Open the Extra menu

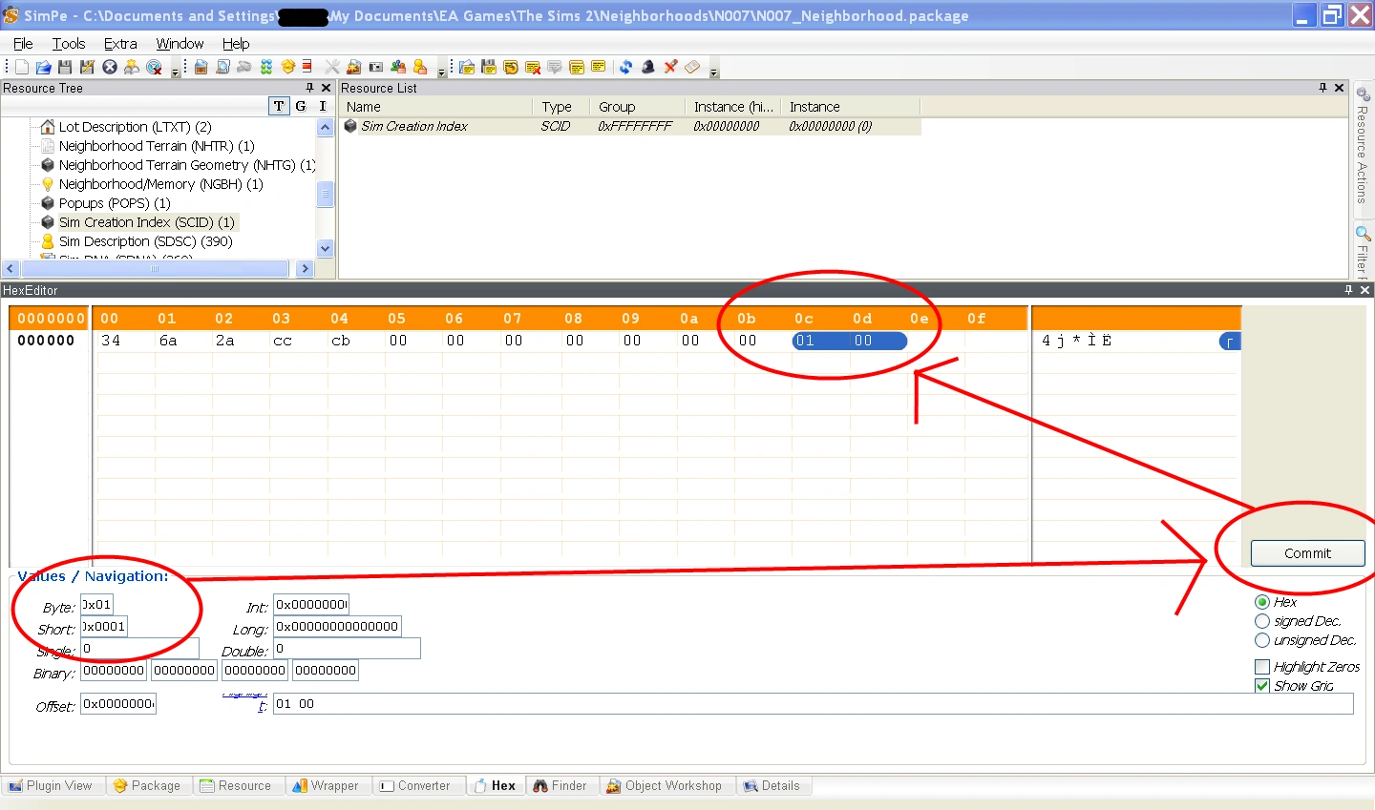120,44
